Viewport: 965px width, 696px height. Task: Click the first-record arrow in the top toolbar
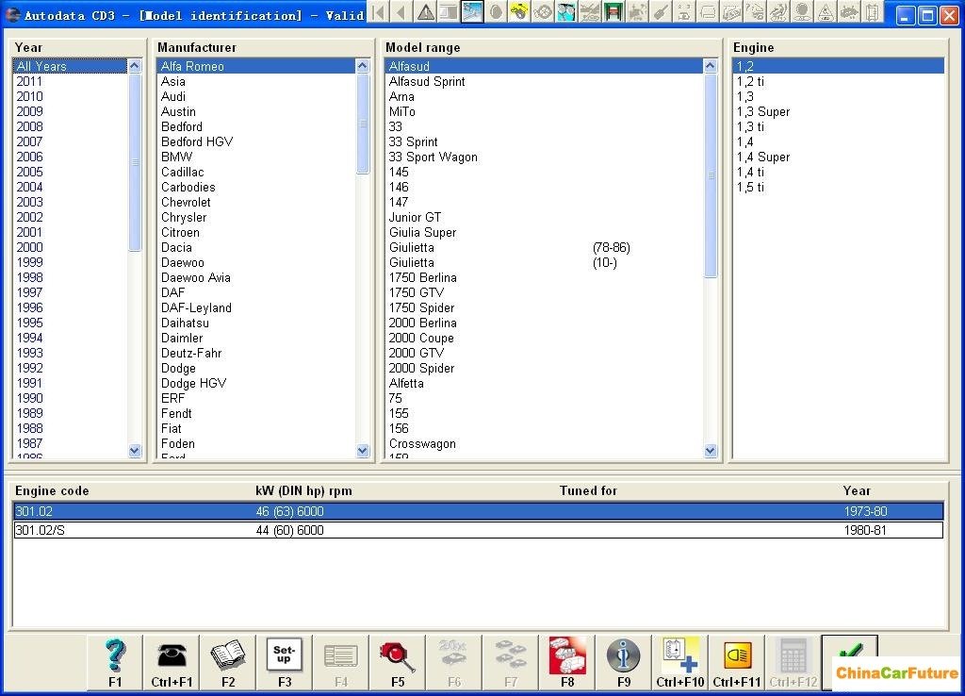(x=379, y=11)
